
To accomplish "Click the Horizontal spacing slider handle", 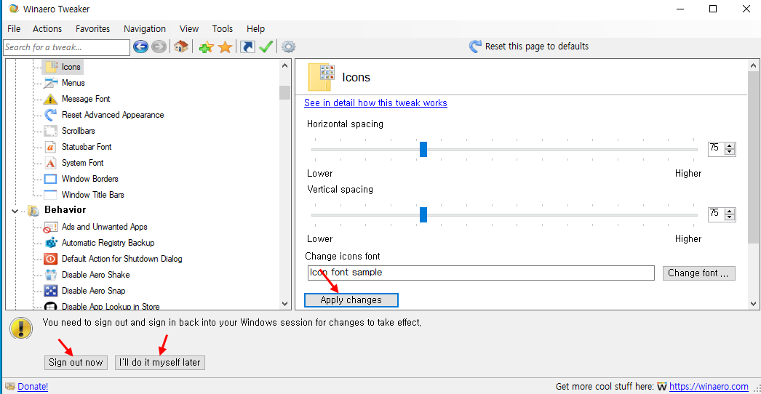I will tap(423, 150).
